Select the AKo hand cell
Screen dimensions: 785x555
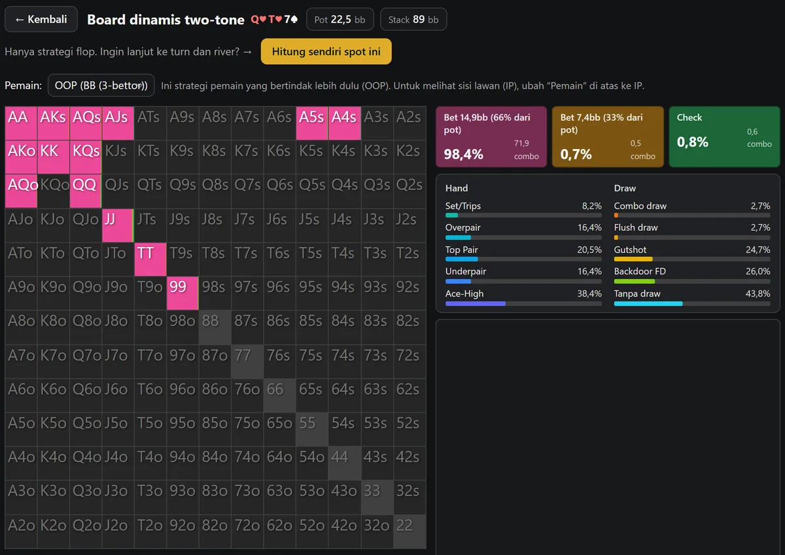click(21, 158)
